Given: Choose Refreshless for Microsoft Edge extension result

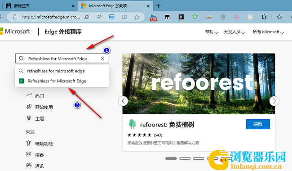Looking at the screenshot, I should pyautogui.click(x=62, y=81).
